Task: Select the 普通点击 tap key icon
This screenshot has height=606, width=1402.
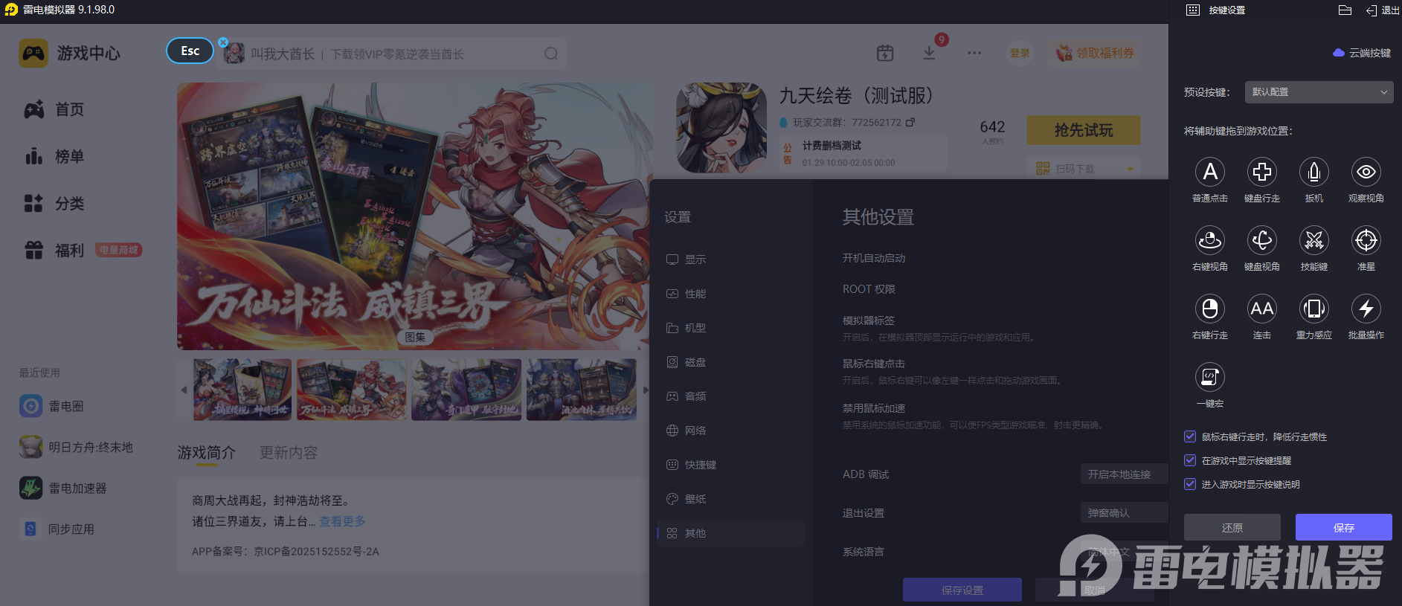Action: pyautogui.click(x=1210, y=172)
